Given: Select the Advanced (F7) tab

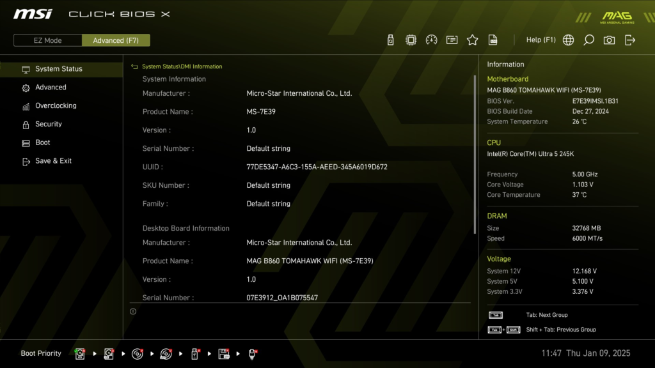Looking at the screenshot, I should (116, 40).
